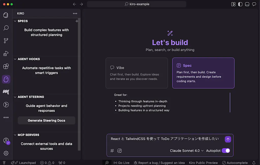Open the git graph circular icon
260x165 pixels.
pyautogui.click(x=6, y=104)
